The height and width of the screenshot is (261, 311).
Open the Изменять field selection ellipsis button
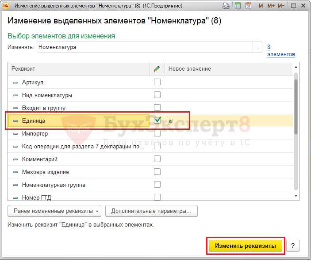[x=257, y=47]
